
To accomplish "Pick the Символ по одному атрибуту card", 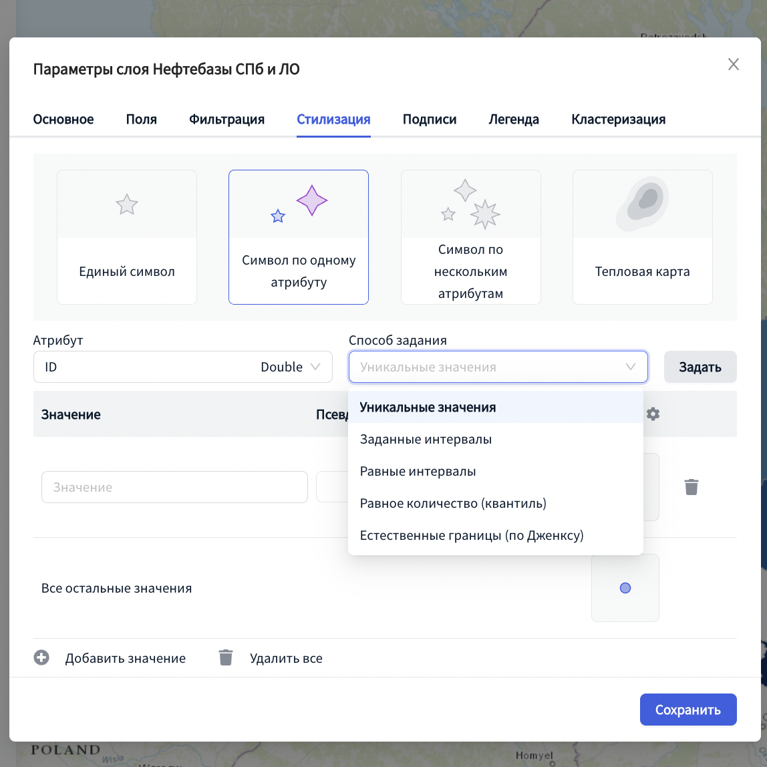I will [299, 237].
